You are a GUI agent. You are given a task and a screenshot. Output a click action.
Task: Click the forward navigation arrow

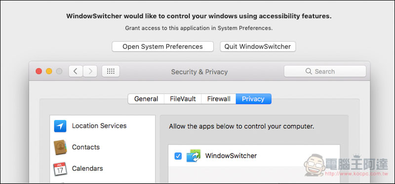coord(90,71)
